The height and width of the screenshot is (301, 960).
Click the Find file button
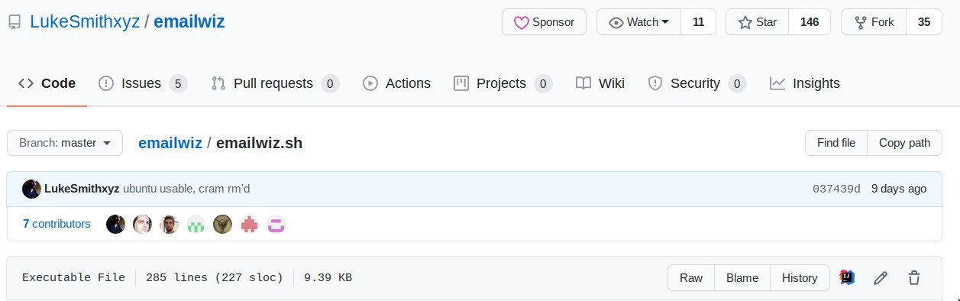click(836, 143)
